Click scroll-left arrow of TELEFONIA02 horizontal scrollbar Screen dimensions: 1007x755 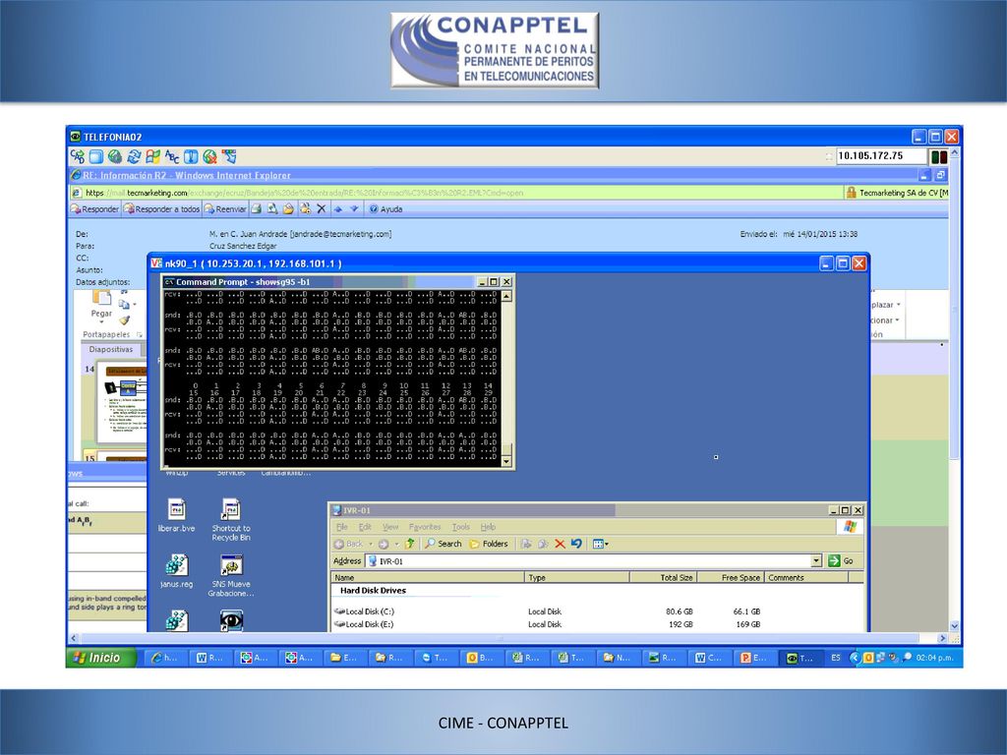coord(73,638)
